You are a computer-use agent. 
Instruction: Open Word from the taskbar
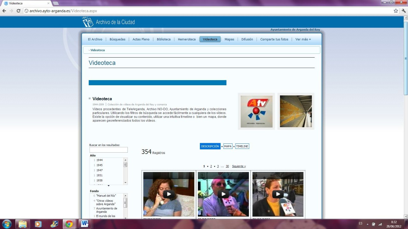point(84,224)
